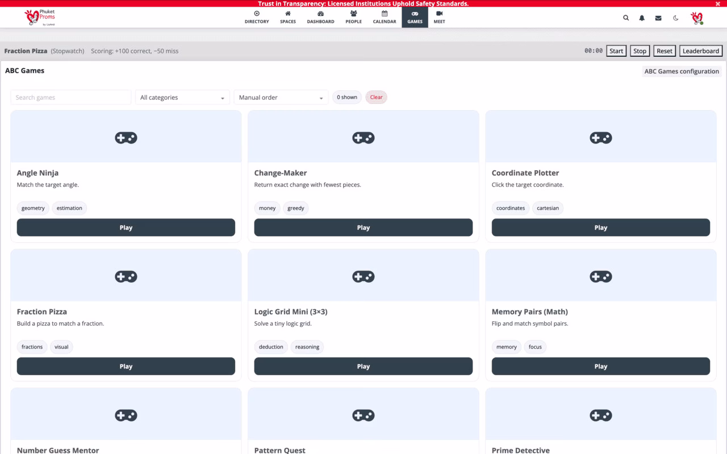Click the Fraction Pizza gamepad thumbnail
Screen dimensions: 727x454
(126, 276)
